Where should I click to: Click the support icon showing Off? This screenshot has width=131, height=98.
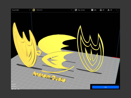point(101,10)
